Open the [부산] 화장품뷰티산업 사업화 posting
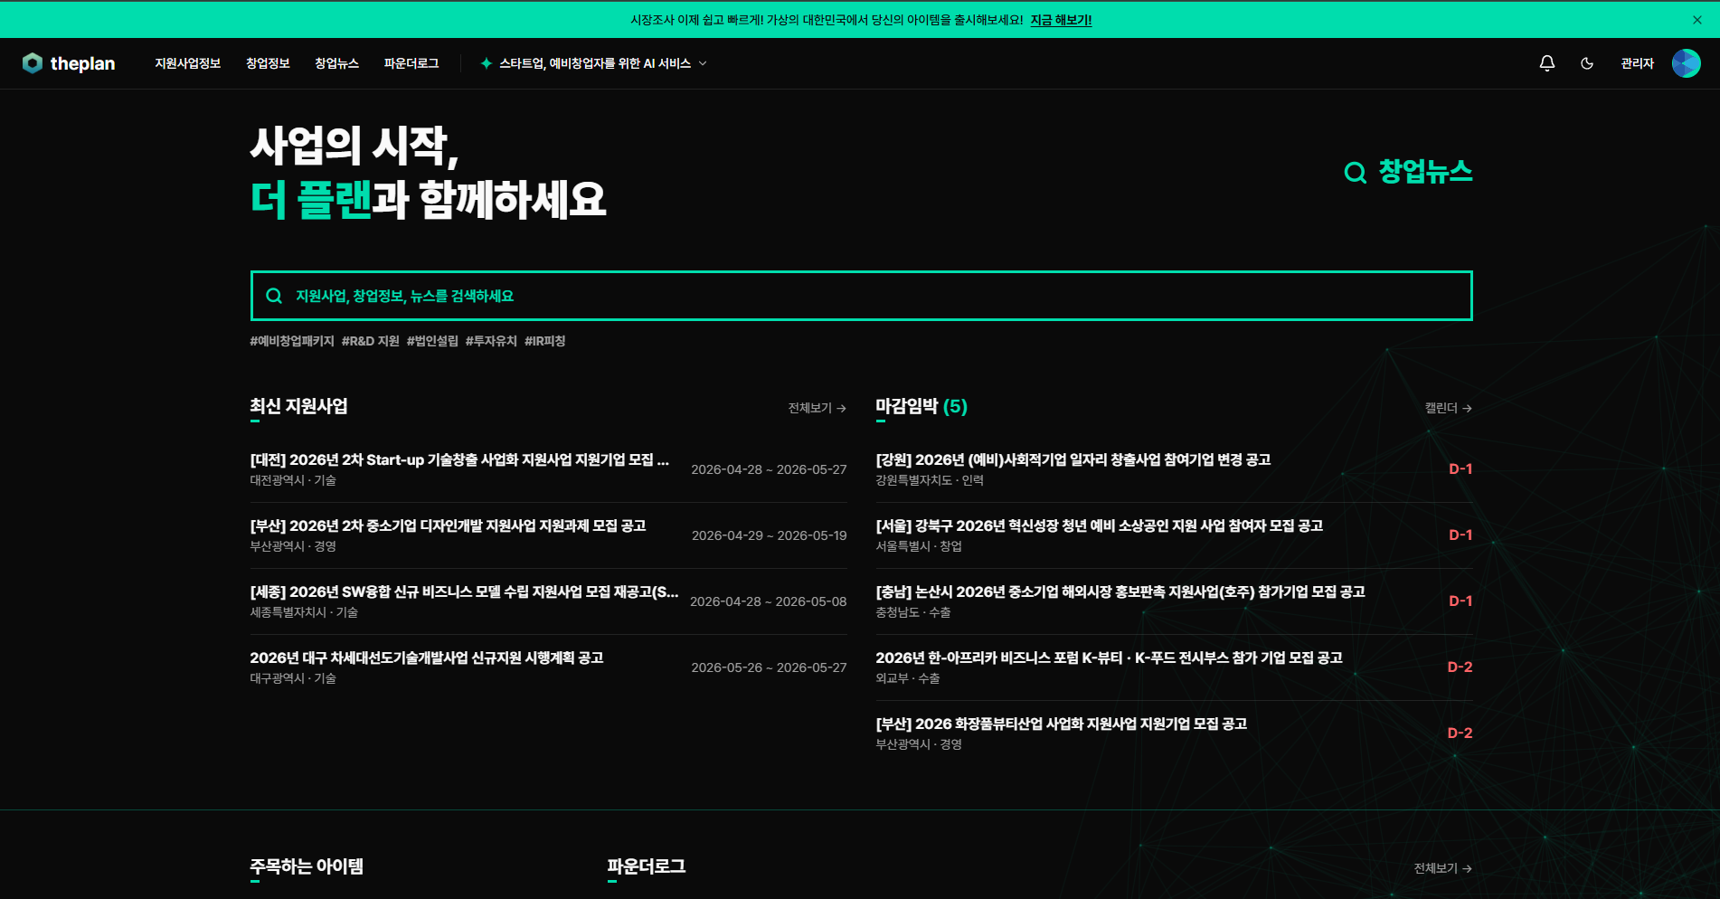This screenshot has height=899, width=1720. 1062,724
